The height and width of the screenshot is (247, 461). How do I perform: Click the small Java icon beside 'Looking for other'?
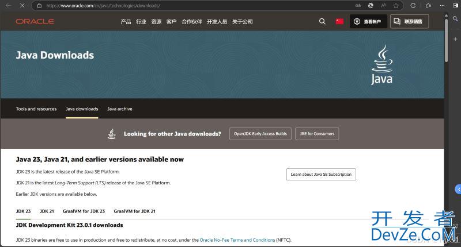point(111,134)
